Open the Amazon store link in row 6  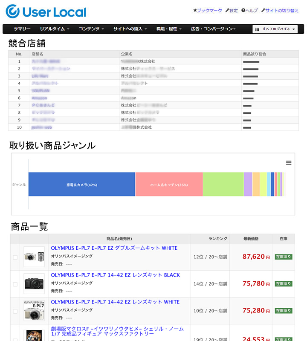click(x=39, y=98)
